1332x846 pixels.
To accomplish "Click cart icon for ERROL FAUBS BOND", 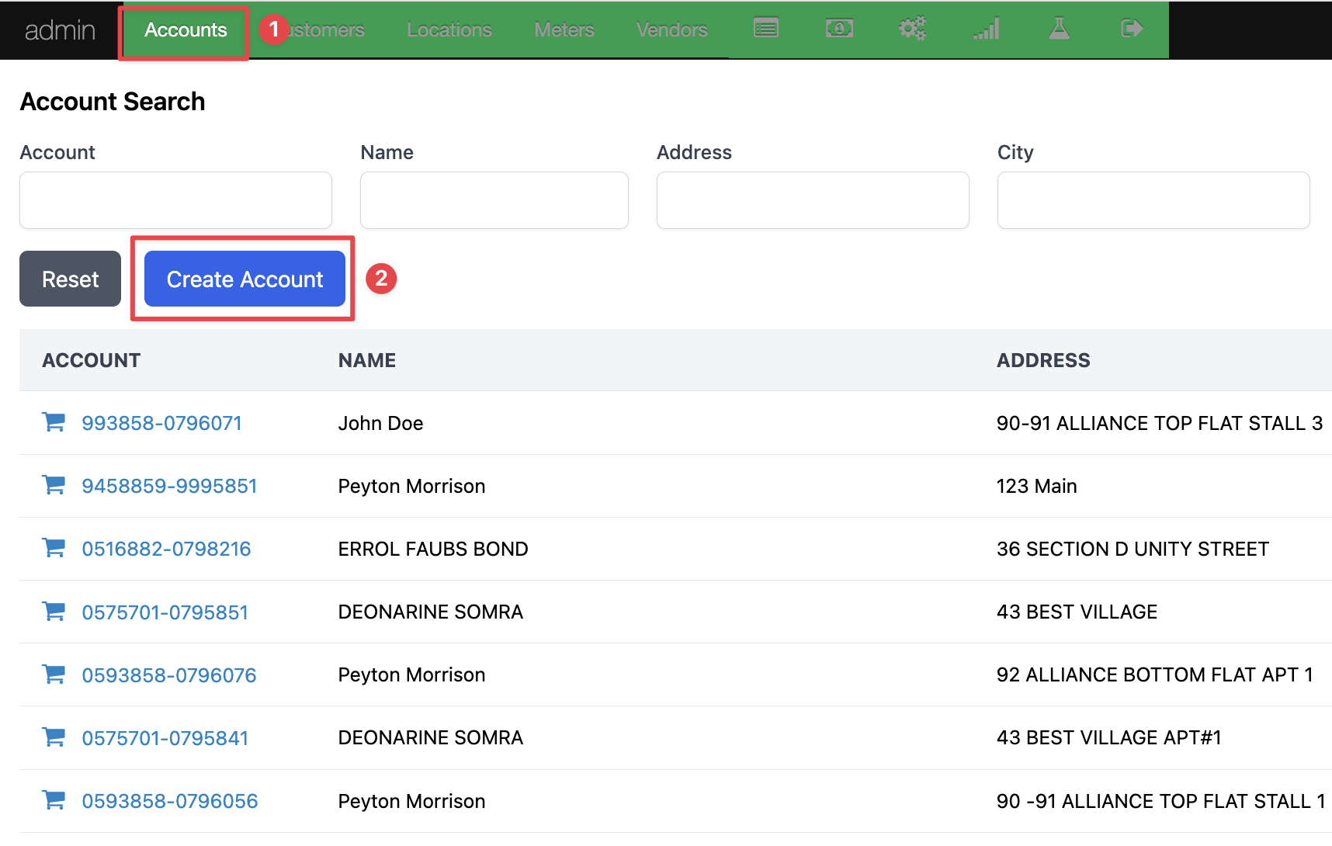I will click(54, 548).
